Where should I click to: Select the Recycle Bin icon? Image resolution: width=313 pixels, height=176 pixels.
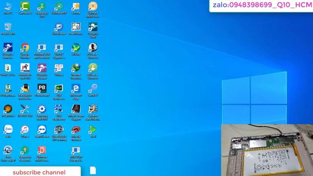click(x=8, y=27)
